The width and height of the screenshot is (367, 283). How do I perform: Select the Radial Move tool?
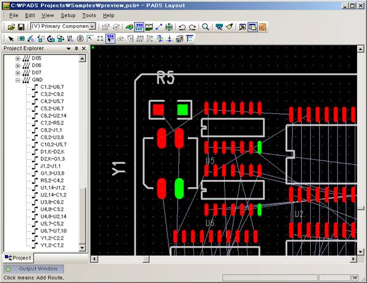coord(31,38)
